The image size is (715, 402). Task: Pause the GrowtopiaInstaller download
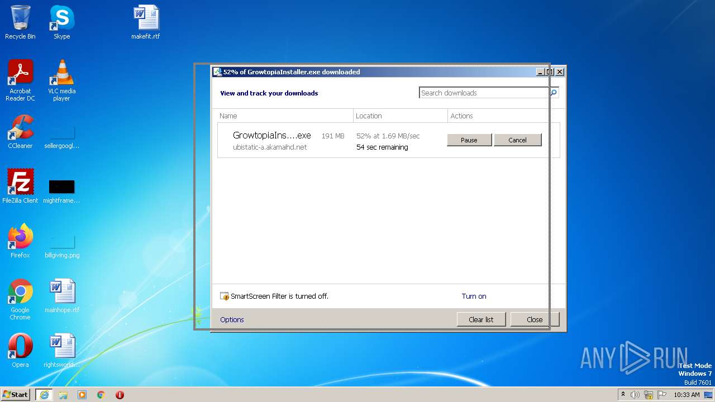[469, 140]
